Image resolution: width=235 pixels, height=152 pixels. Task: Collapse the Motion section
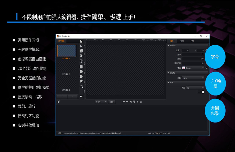pyautogui.click(x=169, y=45)
